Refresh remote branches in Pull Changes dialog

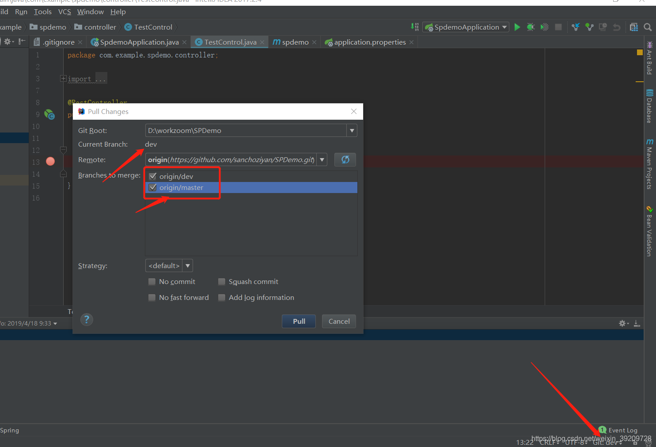[x=345, y=159]
